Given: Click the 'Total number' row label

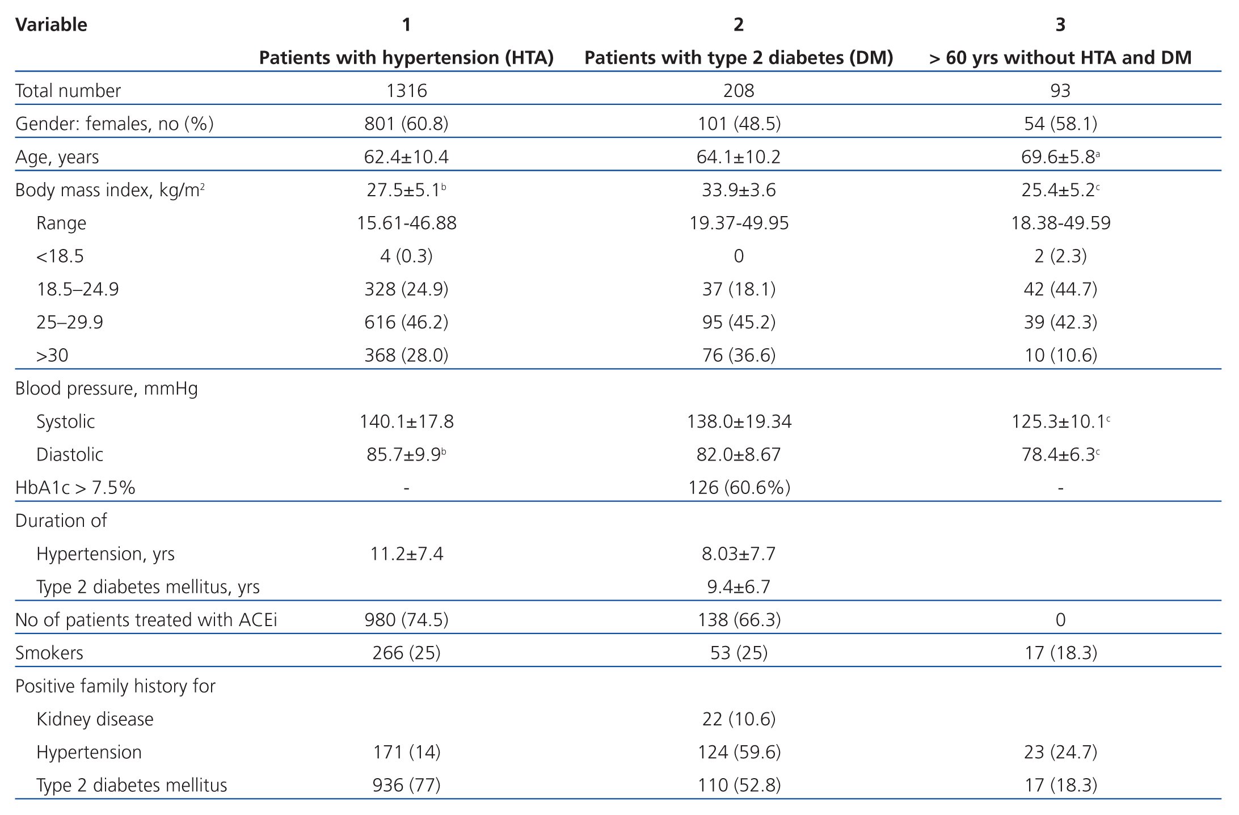Looking at the screenshot, I should point(68,91).
